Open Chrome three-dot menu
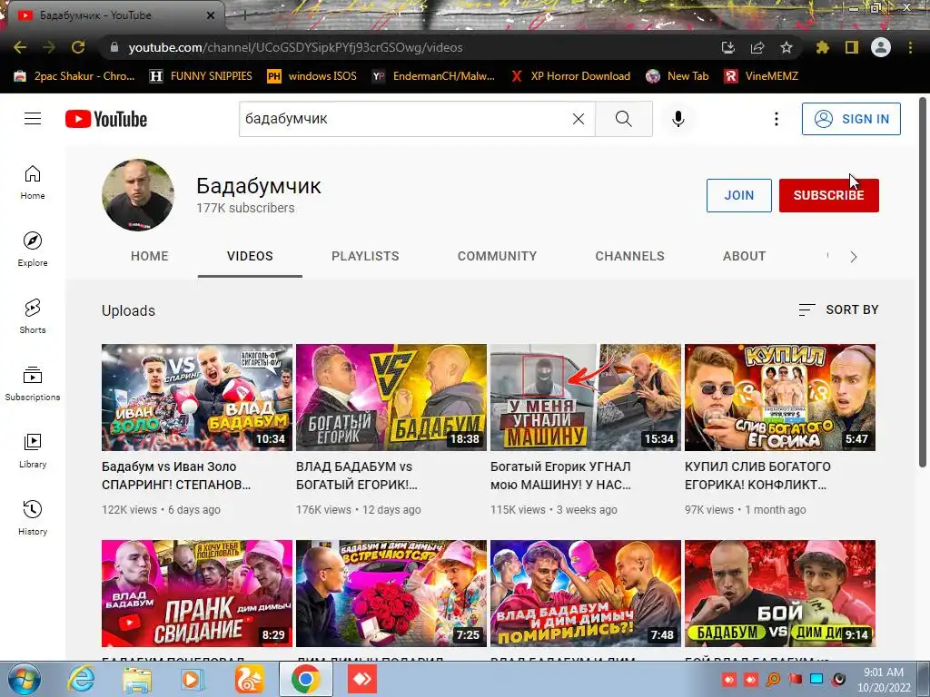Image resolution: width=930 pixels, height=697 pixels. (x=910, y=47)
